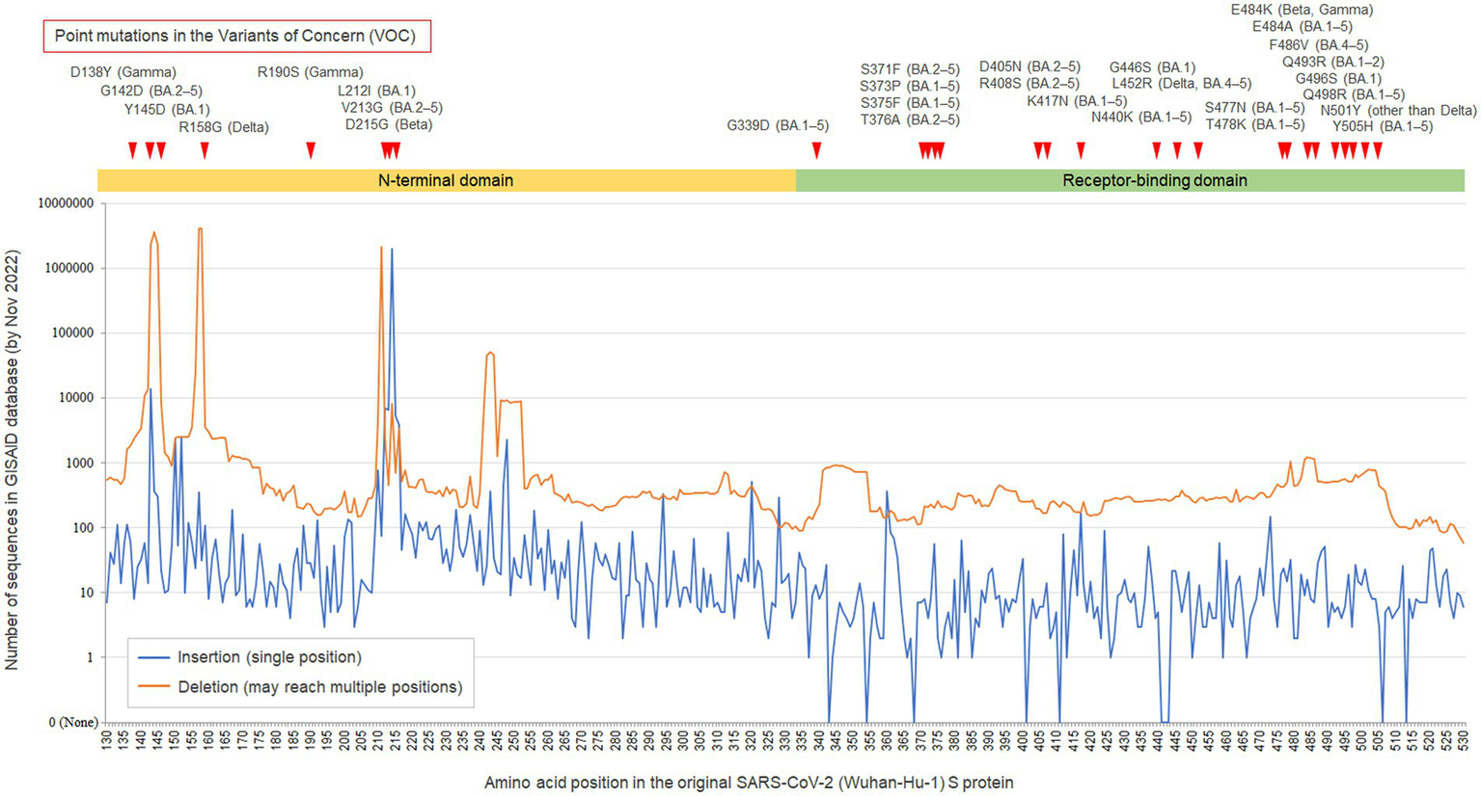Click the blue Insertion legend line
The image size is (1481, 796).
point(154,658)
